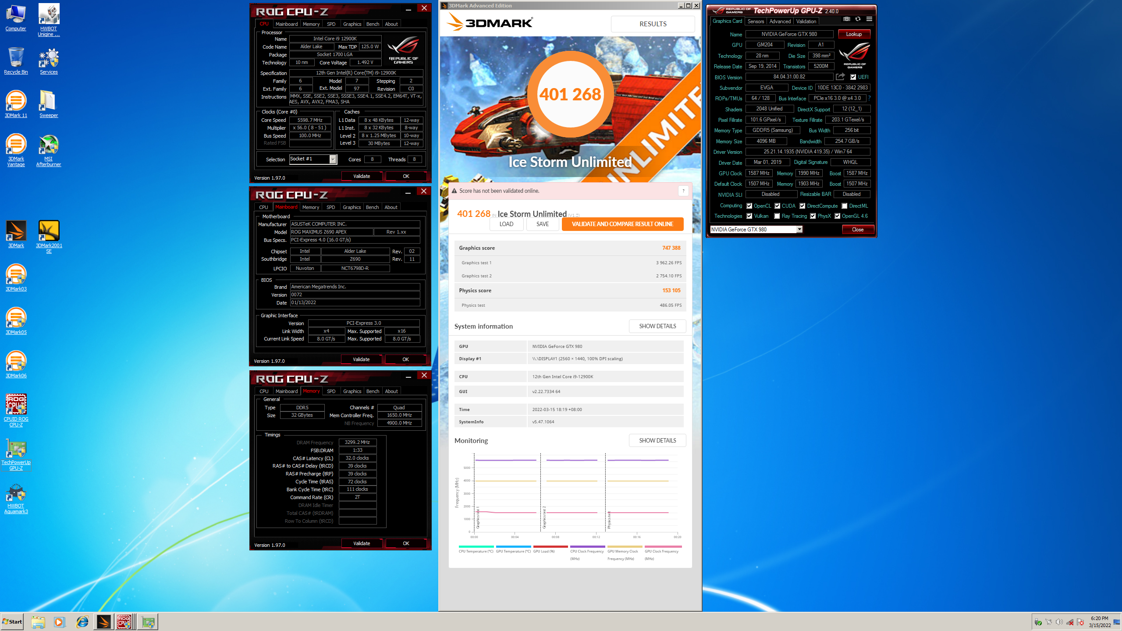Toggle the PhysX checkbox in GPU-Z

point(813,216)
